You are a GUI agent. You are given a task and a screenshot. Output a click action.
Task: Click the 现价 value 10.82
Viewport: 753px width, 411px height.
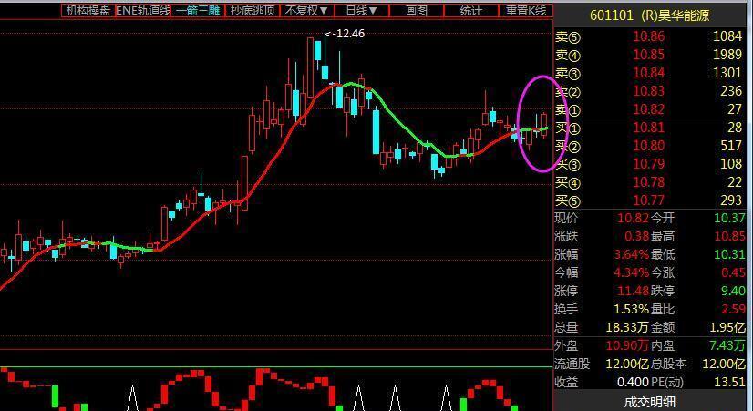(x=633, y=219)
